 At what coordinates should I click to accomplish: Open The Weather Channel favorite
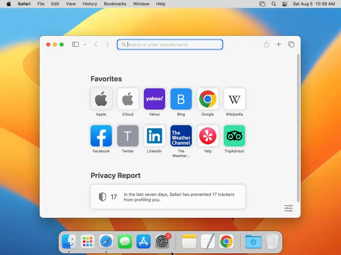click(x=181, y=136)
